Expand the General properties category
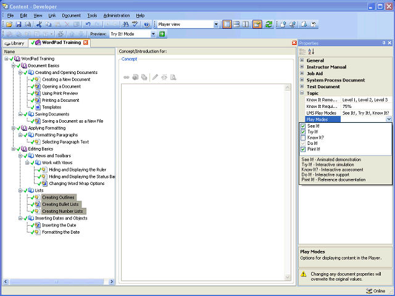The height and width of the screenshot is (296, 395). tap(302, 60)
